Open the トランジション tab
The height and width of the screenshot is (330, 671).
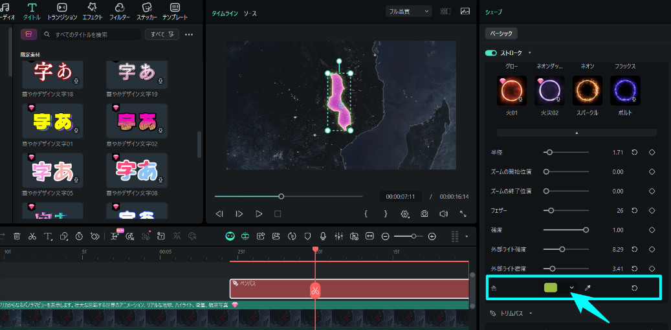(x=62, y=12)
